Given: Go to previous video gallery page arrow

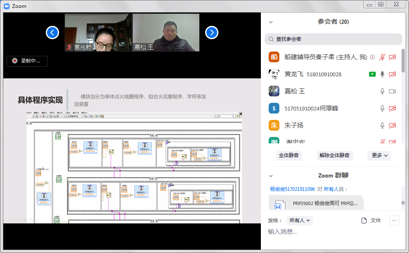Looking at the screenshot, I should point(52,33).
